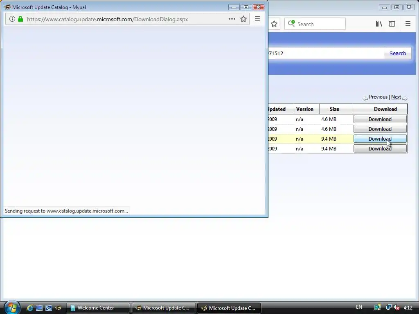419x314 pixels.
Task: Click the colorful tray icon left of network
Action: click(377, 307)
